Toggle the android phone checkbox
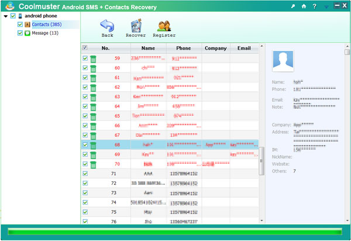The width and height of the screenshot is (351, 241). [13, 16]
